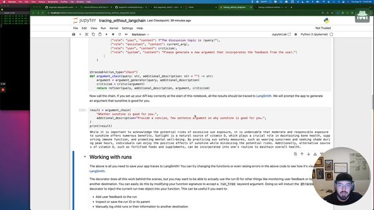This screenshot has height=210, width=374.
Task: Open the Settings menu in Jupyter
Action: (127, 28)
